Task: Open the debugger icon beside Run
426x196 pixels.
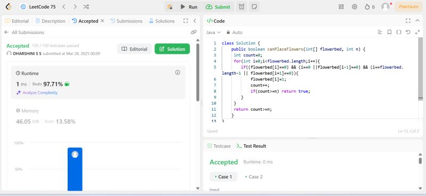Action: 170,7
